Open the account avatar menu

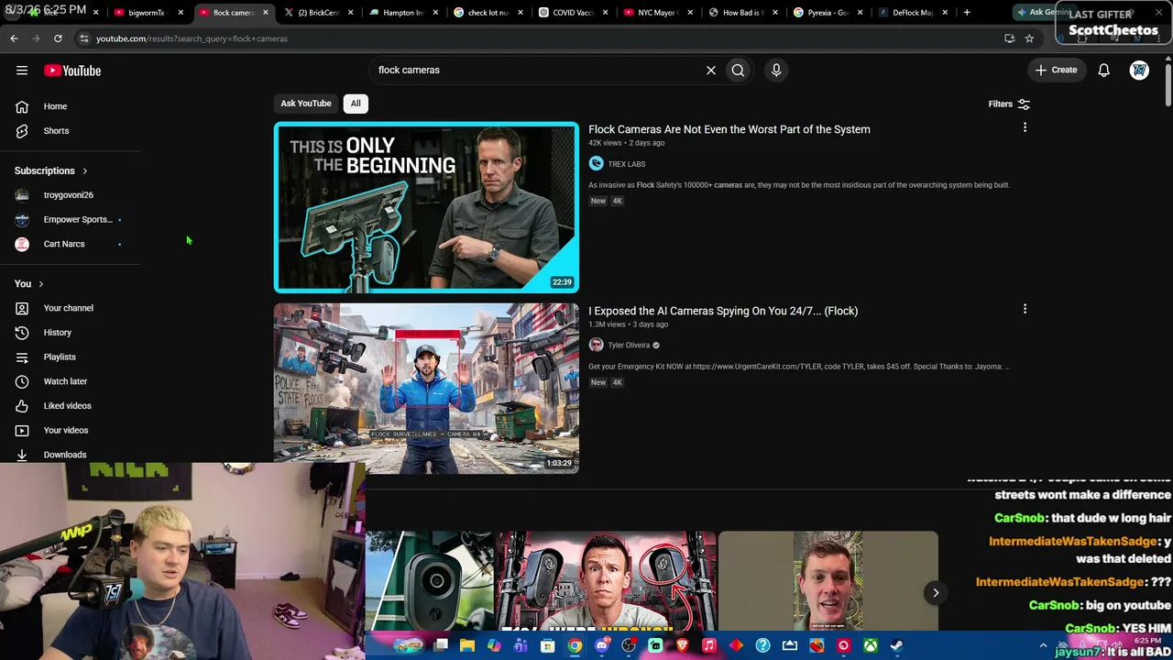tap(1139, 70)
